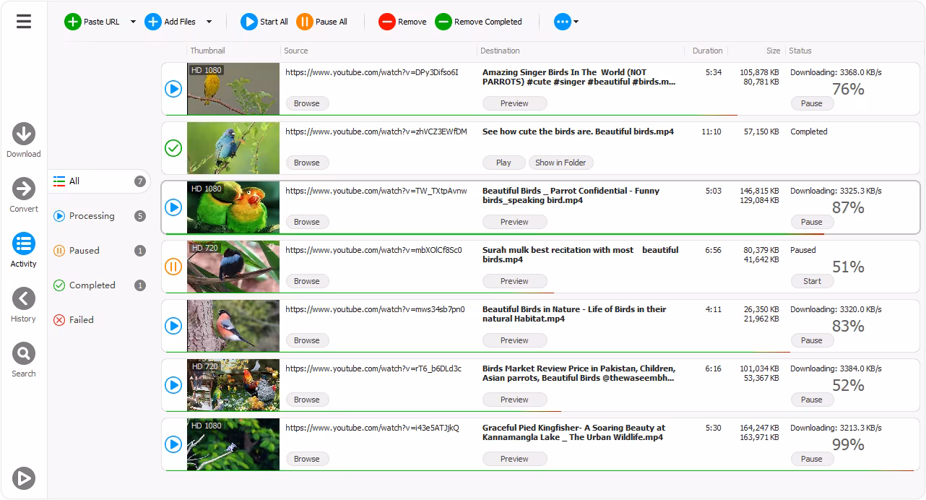Expand the Add Files dropdown arrow

pyautogui.click(x=209, y=22)
